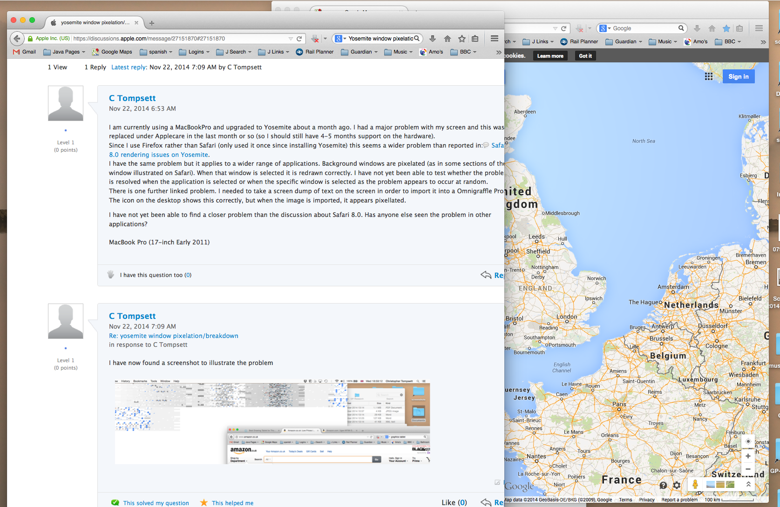Open the Google Maps bookmark
This screenshot has height=507, width=780.
(x=112, y=52)
